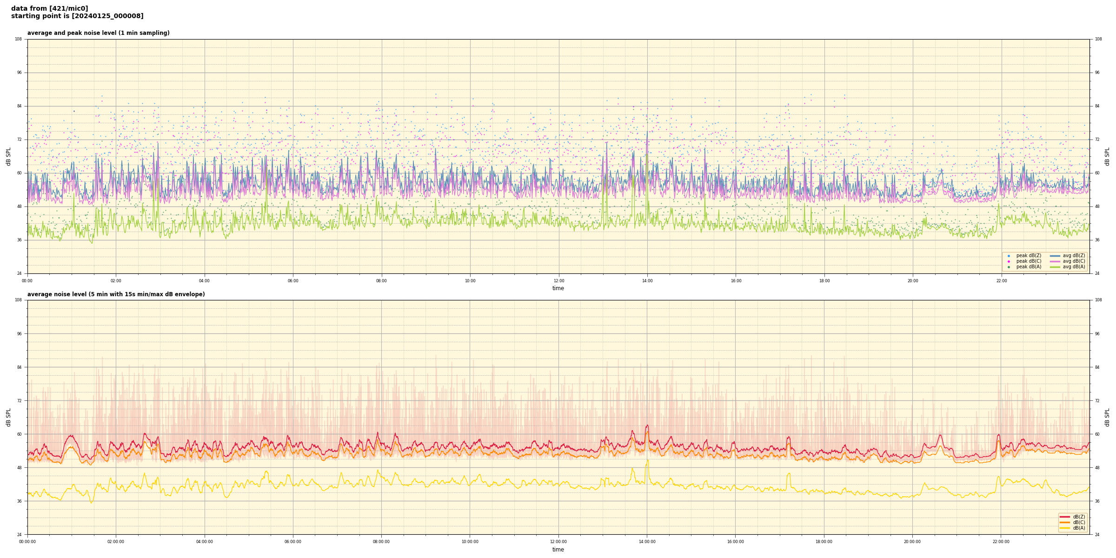The image size is (1116, 558).
Task: Click the green peak dB(A) legend dot
Action: point(1009,267)
